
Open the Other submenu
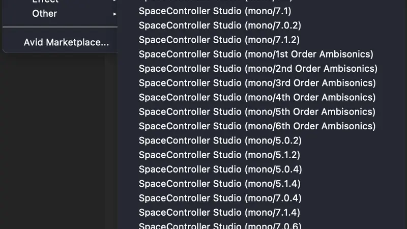coord(60,14)
